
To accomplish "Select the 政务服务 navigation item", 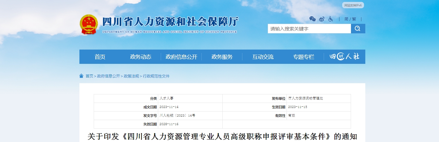I will [x=222, y=57].
